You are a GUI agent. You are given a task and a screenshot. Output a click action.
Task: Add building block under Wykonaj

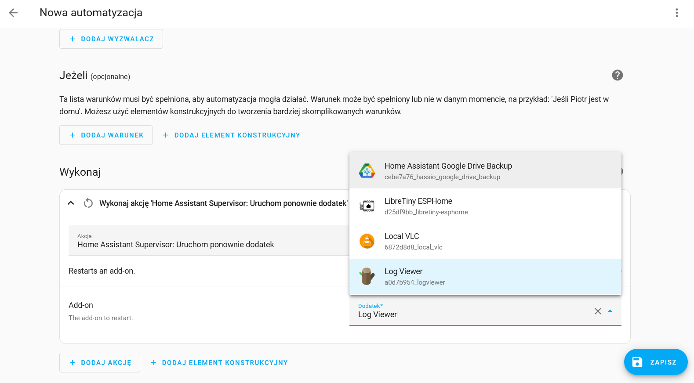(x=219, y=363)
